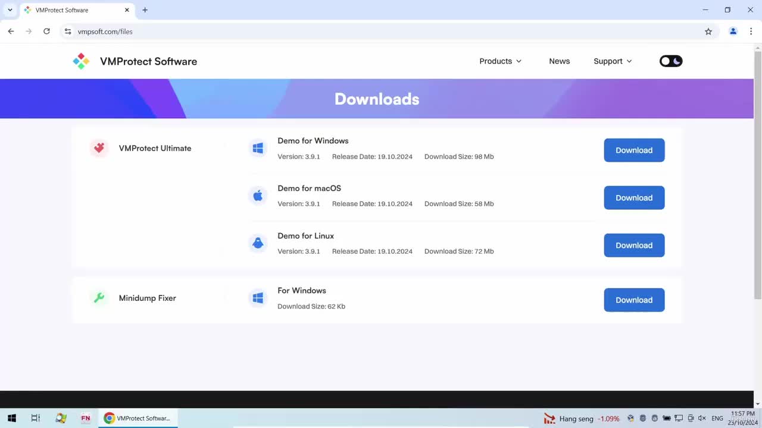This screenshot has height=428, width=762.
Task: Click the page vertical scrollbar
Action: [757, 175]
